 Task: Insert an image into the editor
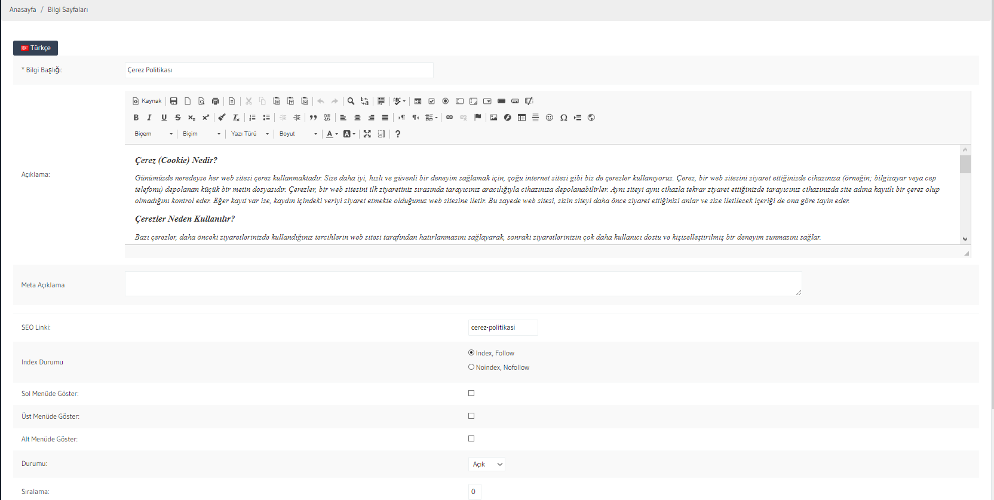click(x=493, y=118)
